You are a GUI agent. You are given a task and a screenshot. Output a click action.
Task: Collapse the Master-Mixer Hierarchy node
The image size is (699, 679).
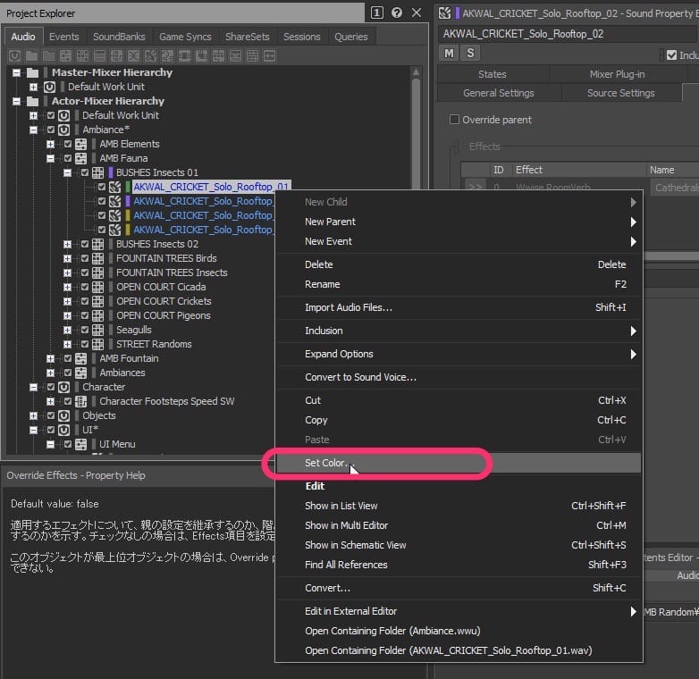tap(16, 72)
